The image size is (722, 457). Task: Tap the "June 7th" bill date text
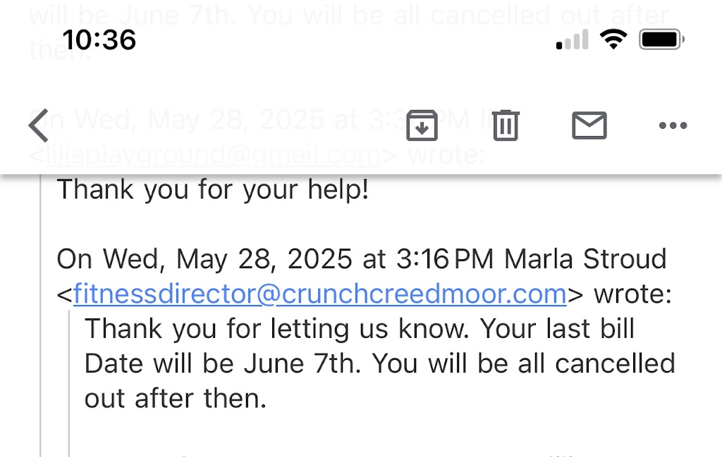click(302, 363)
